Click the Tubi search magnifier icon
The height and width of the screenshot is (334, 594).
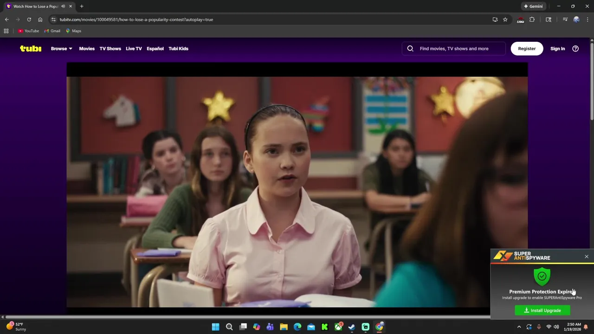[410, 48]
